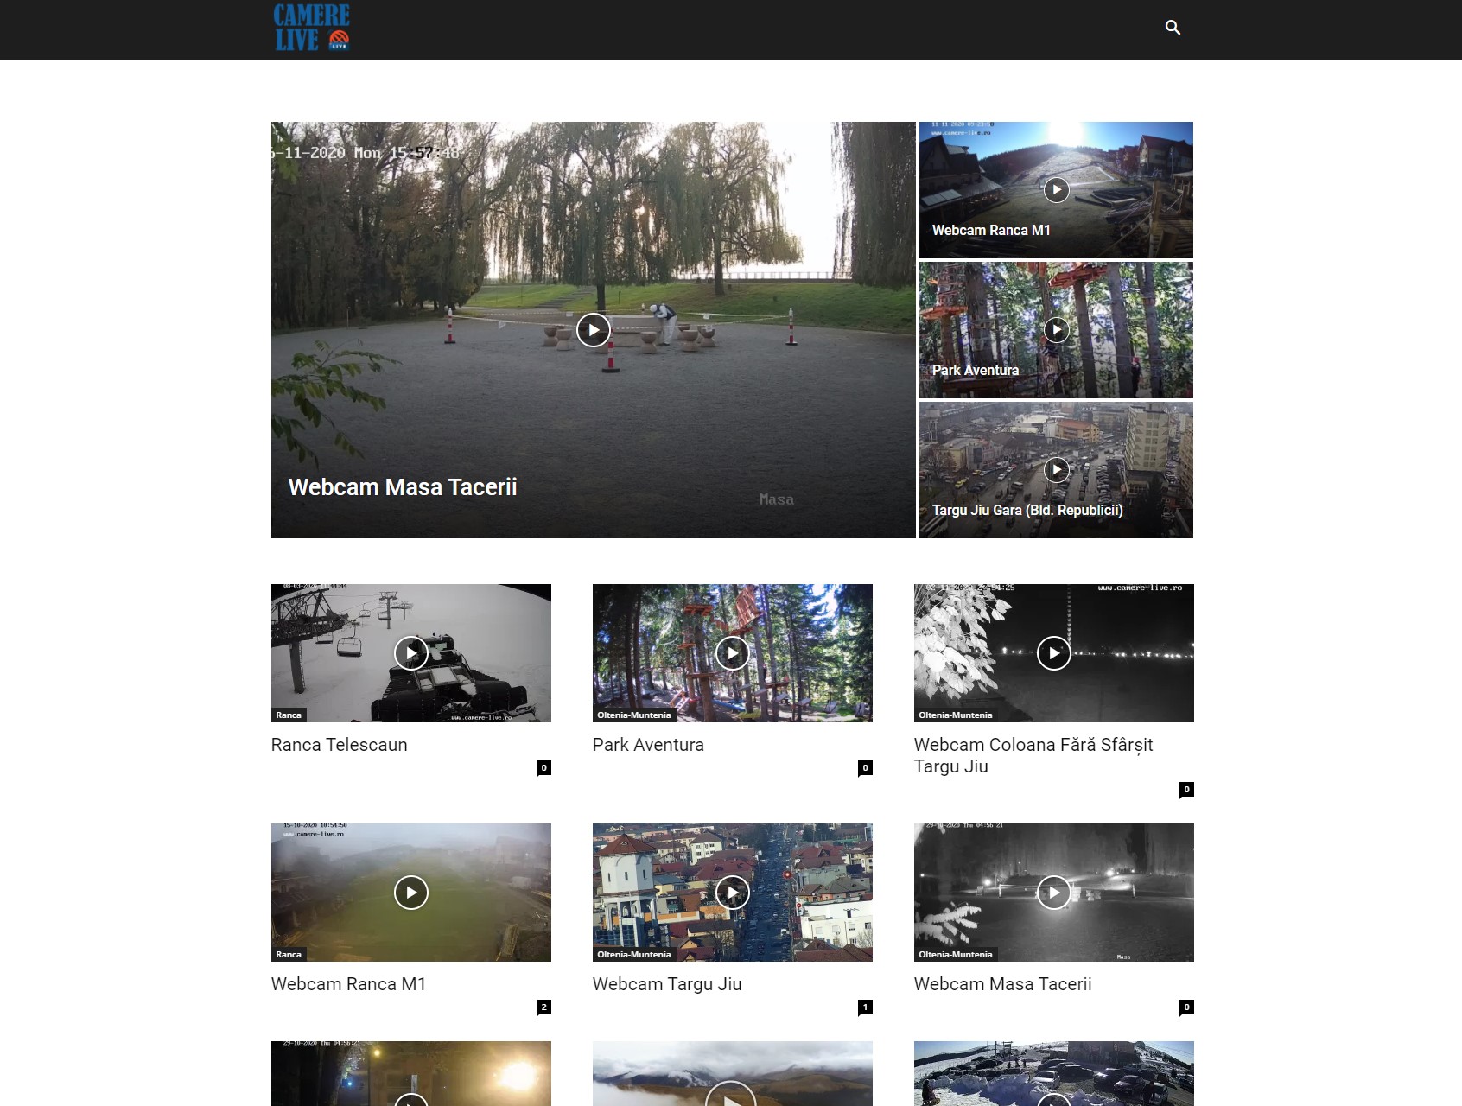The image size is (1462, 1106).
Task: Open the featured Webcam Masa Tacerii title
Action: (403, 487)
